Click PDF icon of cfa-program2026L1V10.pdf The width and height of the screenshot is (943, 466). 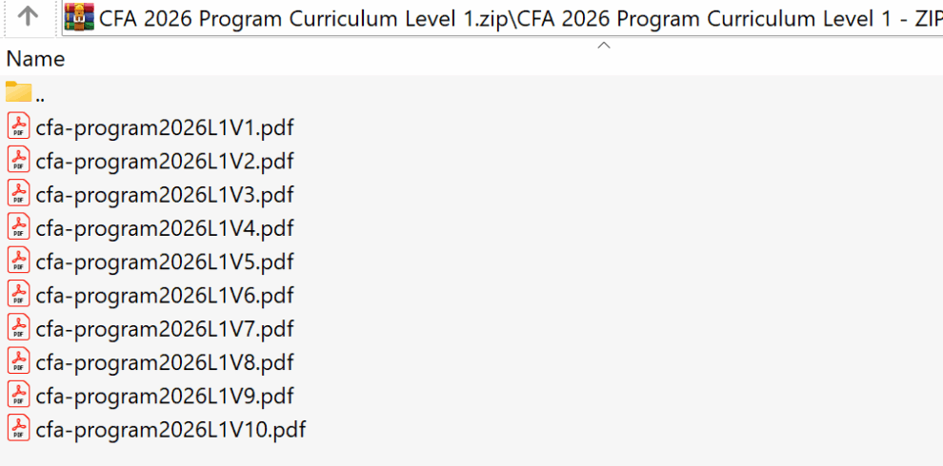pyautogui.click(x=18, y=428)
